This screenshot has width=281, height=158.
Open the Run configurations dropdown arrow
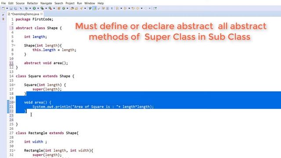click(38, 8)
